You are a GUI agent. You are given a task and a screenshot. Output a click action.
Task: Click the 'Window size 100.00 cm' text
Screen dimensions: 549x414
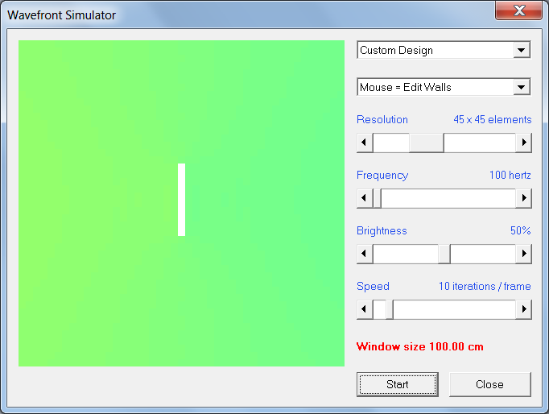click(420, 347)
